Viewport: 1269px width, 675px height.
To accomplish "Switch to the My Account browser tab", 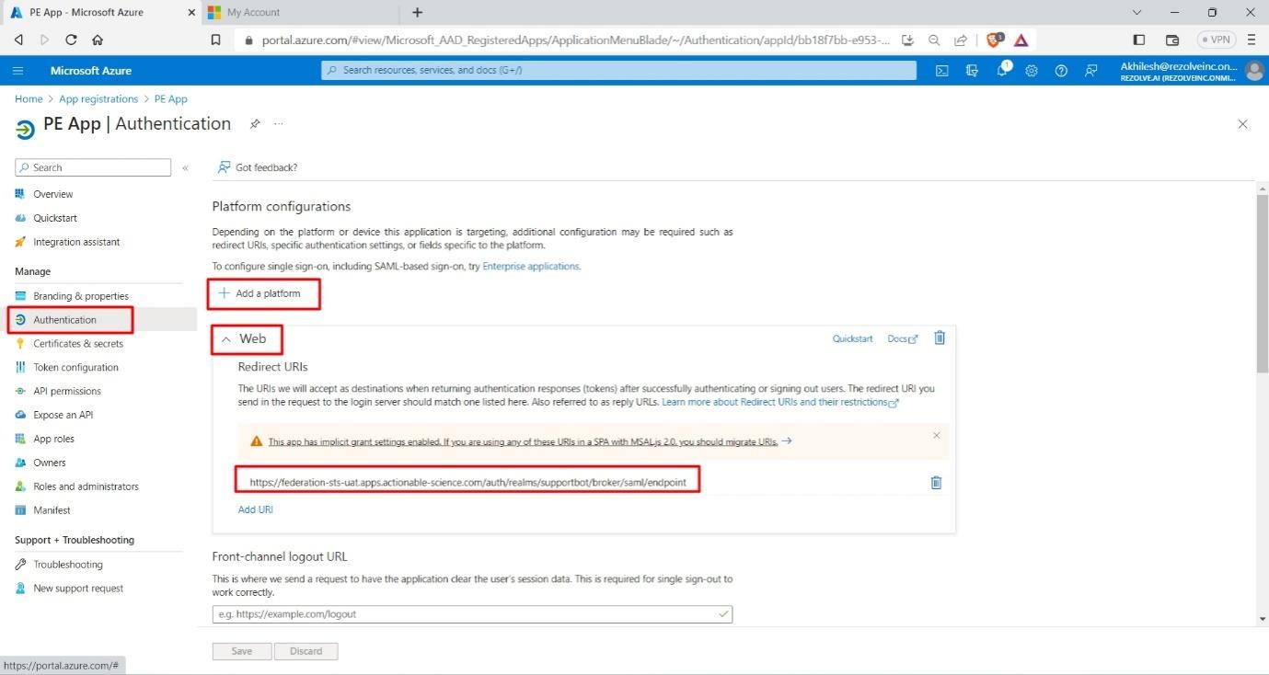I will (x=300, y=13).
